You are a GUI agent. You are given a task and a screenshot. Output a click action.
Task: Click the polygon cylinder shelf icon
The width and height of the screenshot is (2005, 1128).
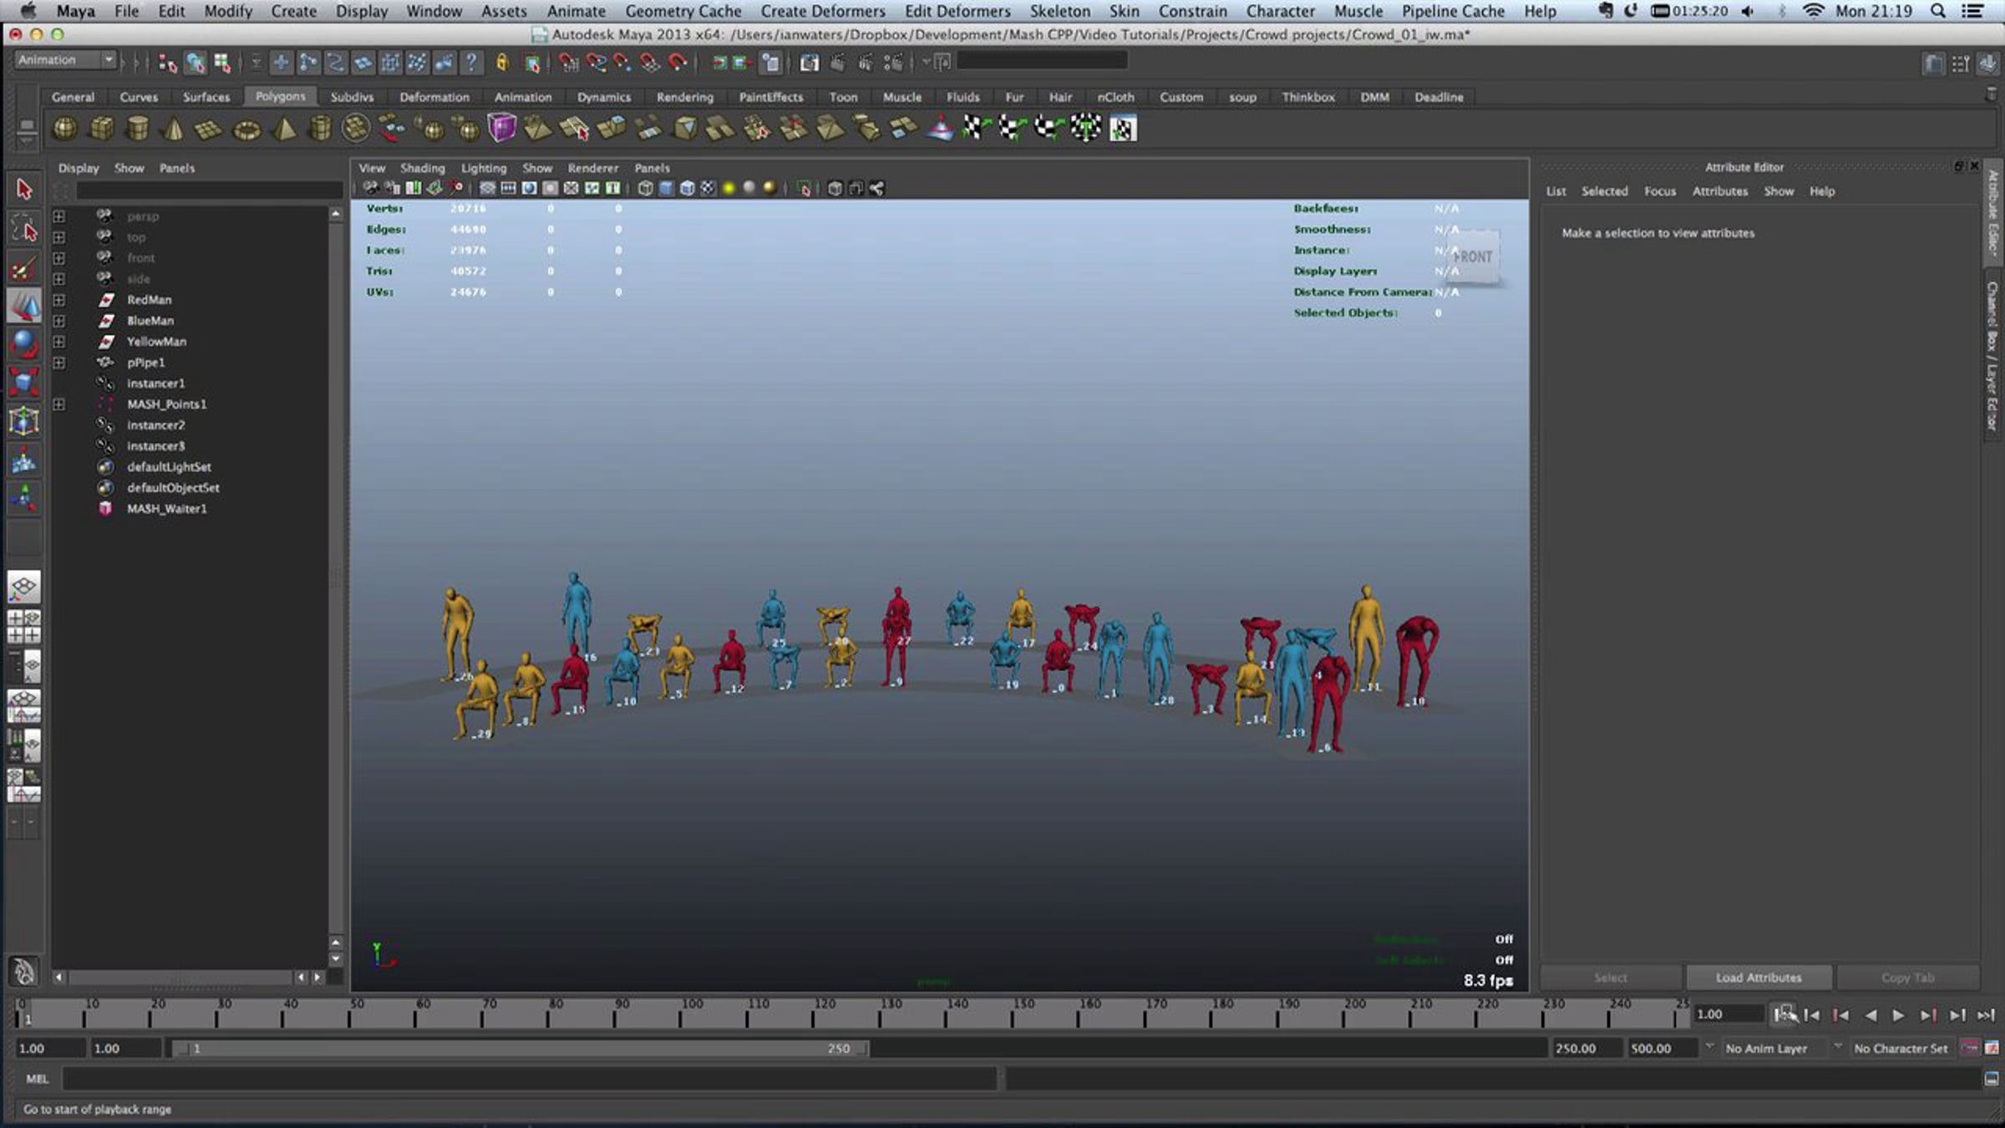[x=138, y=129]
